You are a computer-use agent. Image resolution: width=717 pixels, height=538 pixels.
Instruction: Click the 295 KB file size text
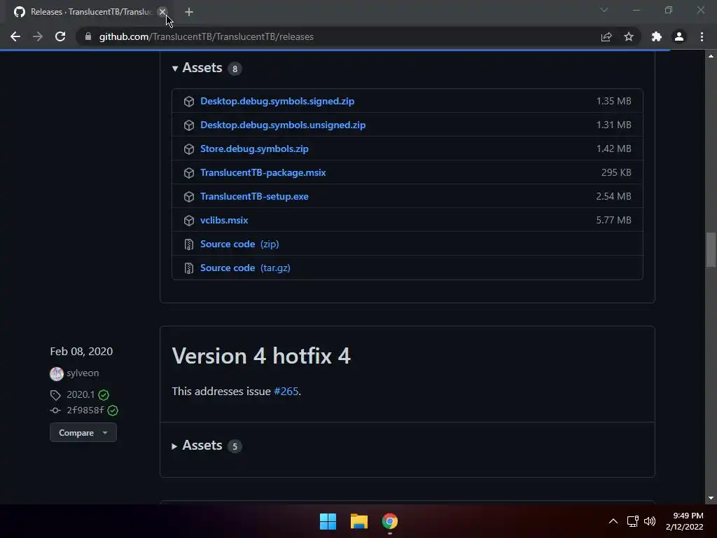[616, 172]
